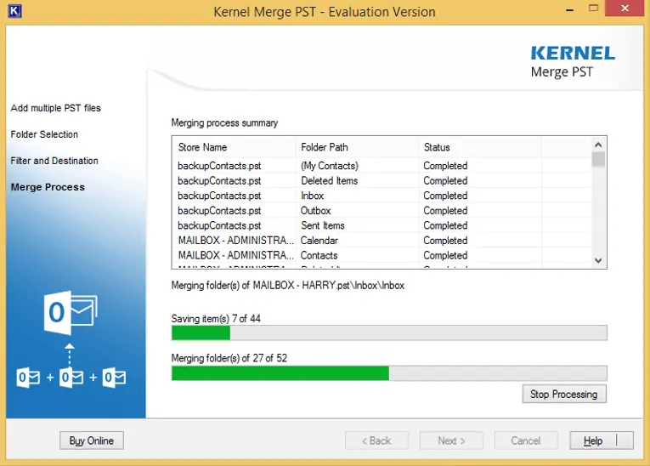Viewport: 650px width, 466px height.
Task: Select Merge Process step
Action: pyautogui.click(x=48, y=187)
